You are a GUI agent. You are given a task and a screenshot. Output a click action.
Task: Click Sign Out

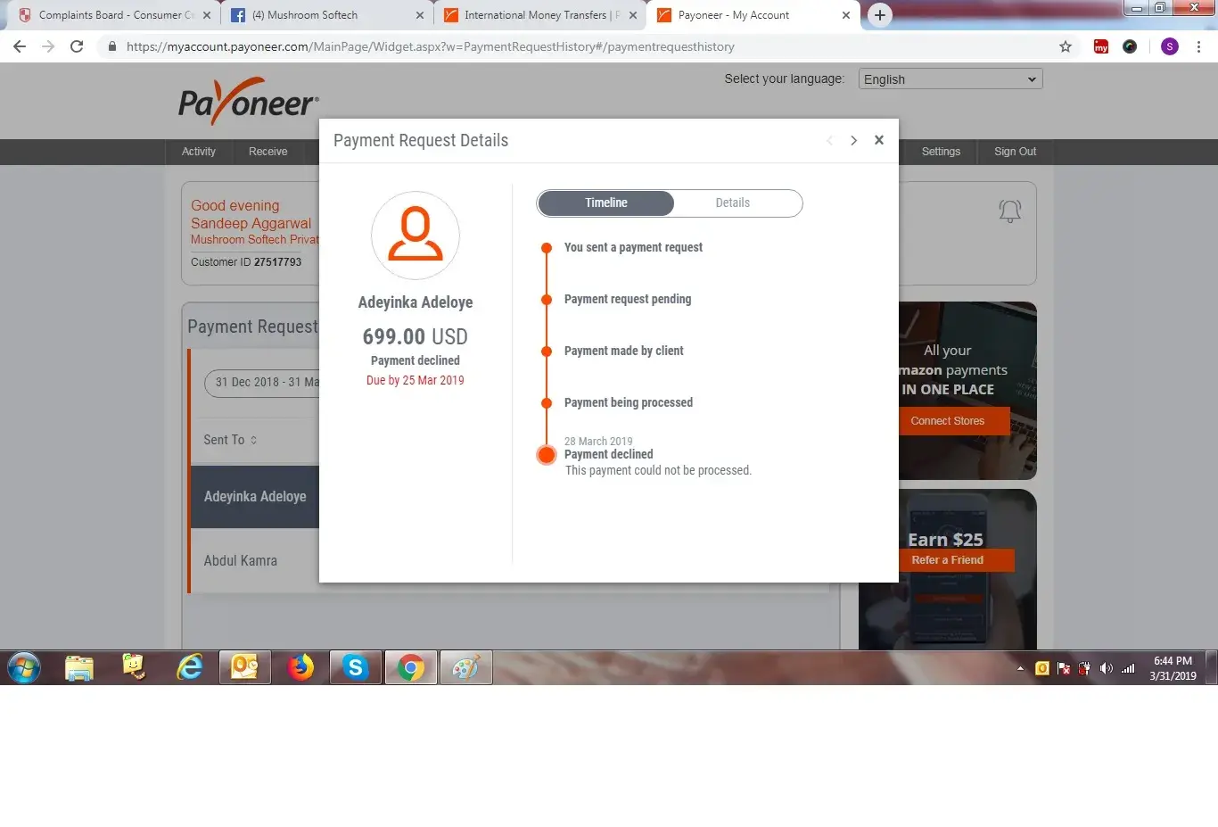1016,152
